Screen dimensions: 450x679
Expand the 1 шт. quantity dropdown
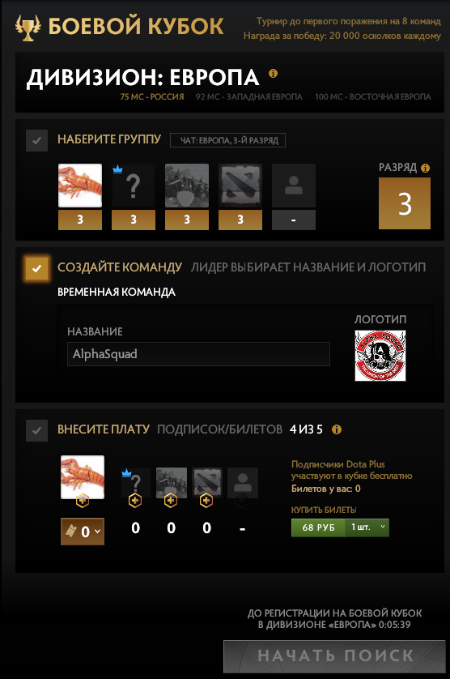click(367, 527)
